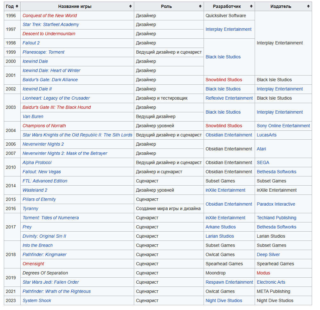Select 'Создание мира игры и дизайна' role cell
This screenshot has width=320, height=310.
(168, 208)
